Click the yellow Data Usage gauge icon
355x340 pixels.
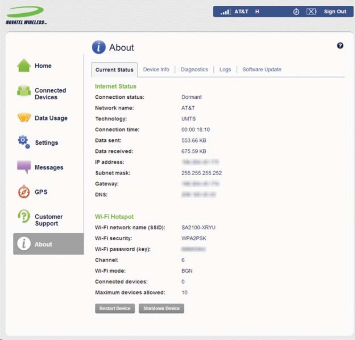pyautogui.click(x=24, y=117)
